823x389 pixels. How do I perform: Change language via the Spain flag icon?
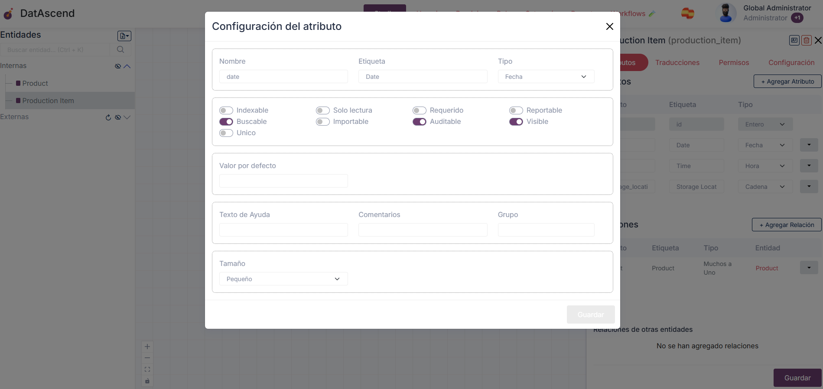tap(687, 13)
